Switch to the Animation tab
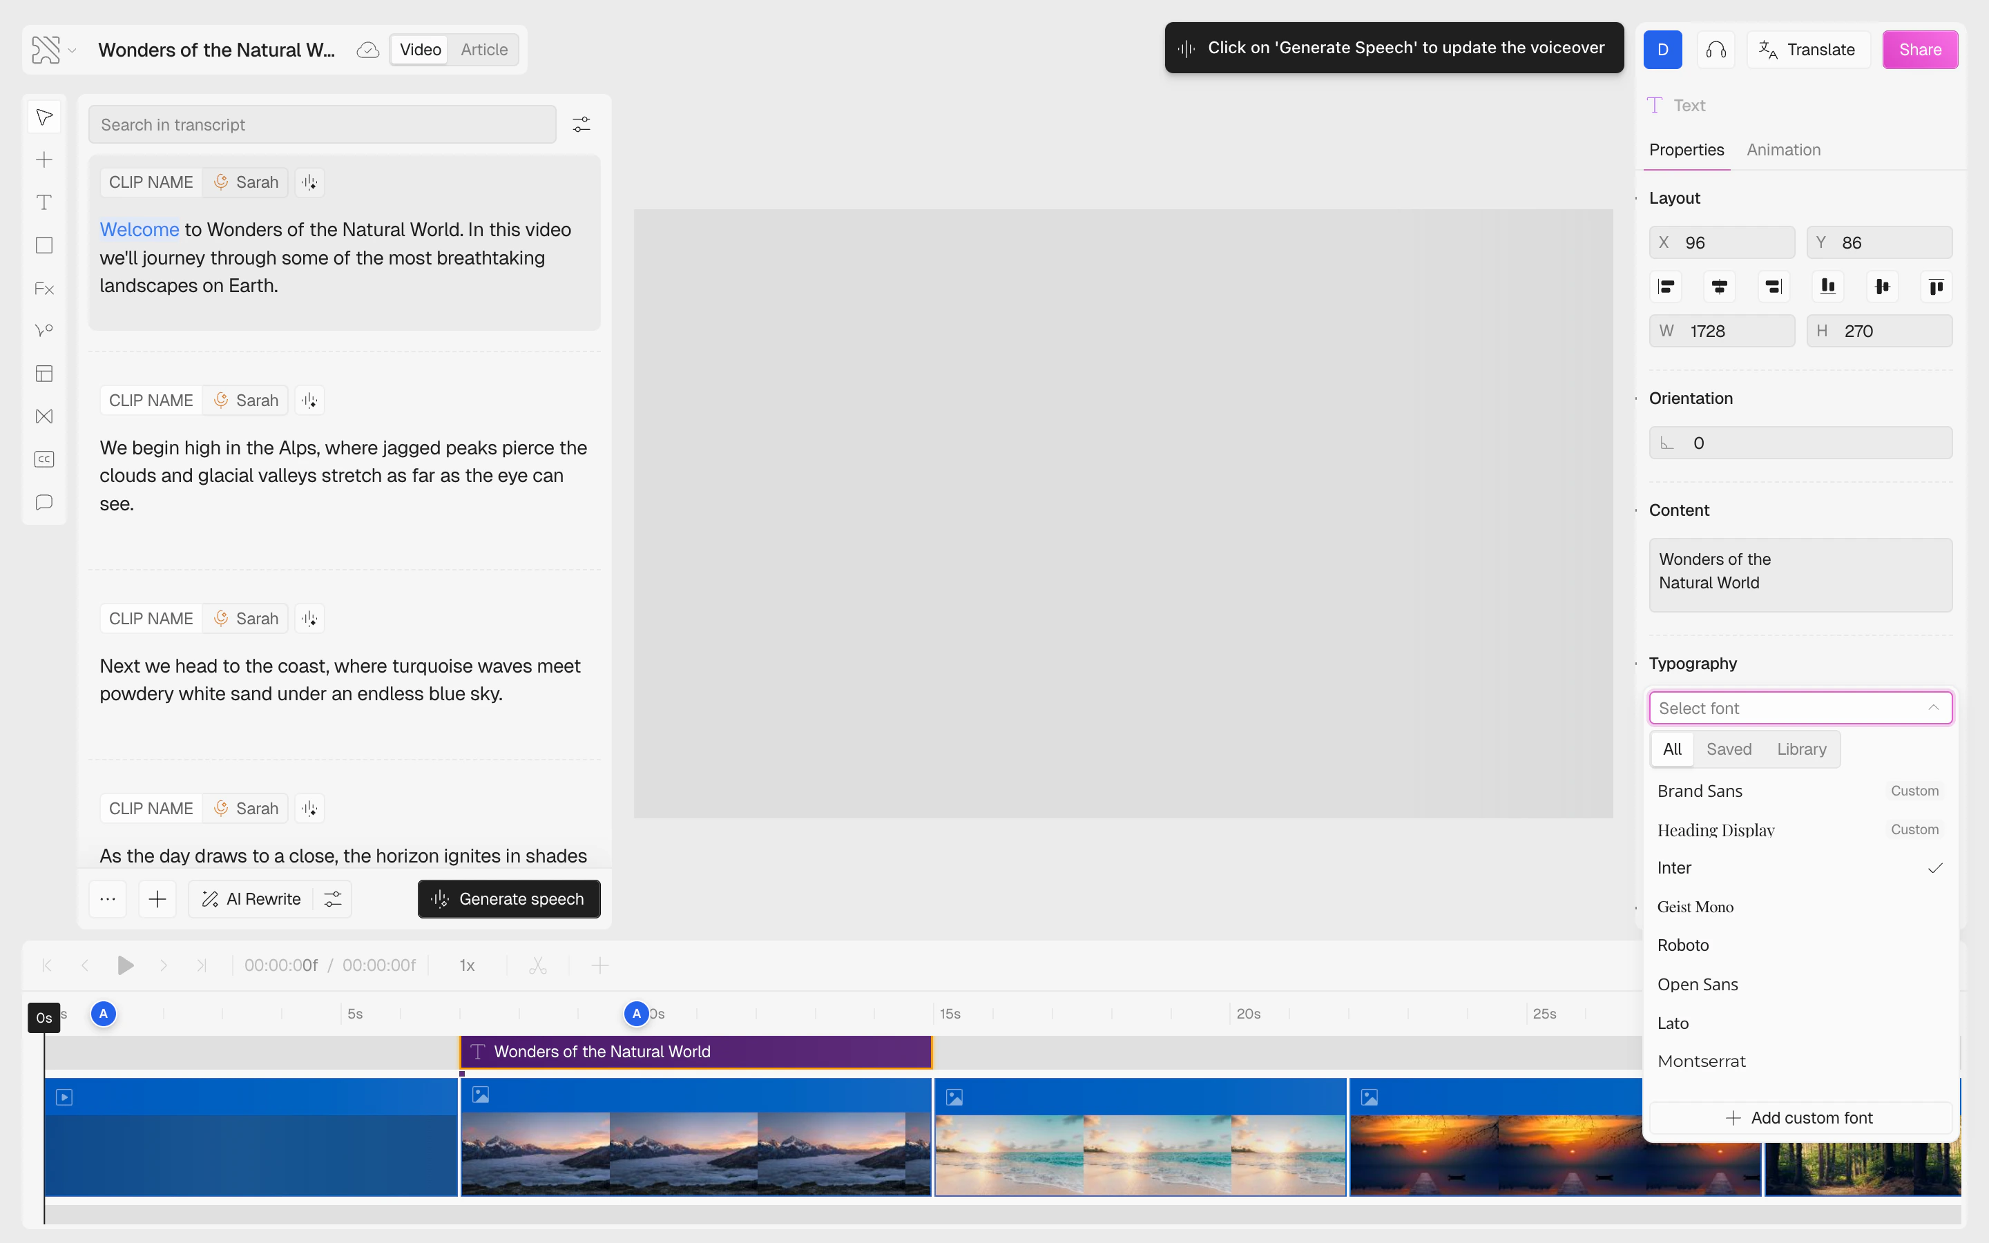1989x1243 pixels. point(1783,150)
